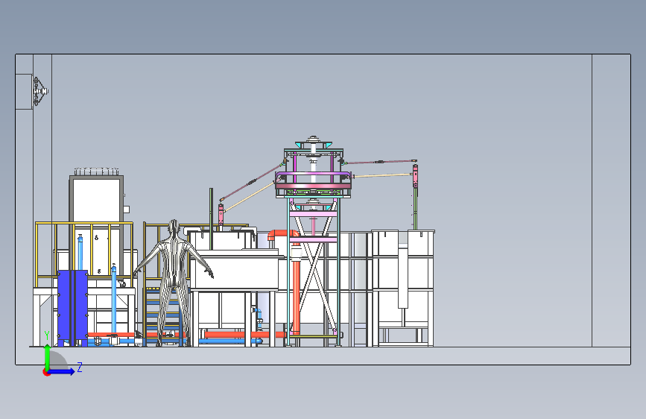Select the blue plate heat exchanger
Screen dimensions: 646x419
(x=72, y=308)
